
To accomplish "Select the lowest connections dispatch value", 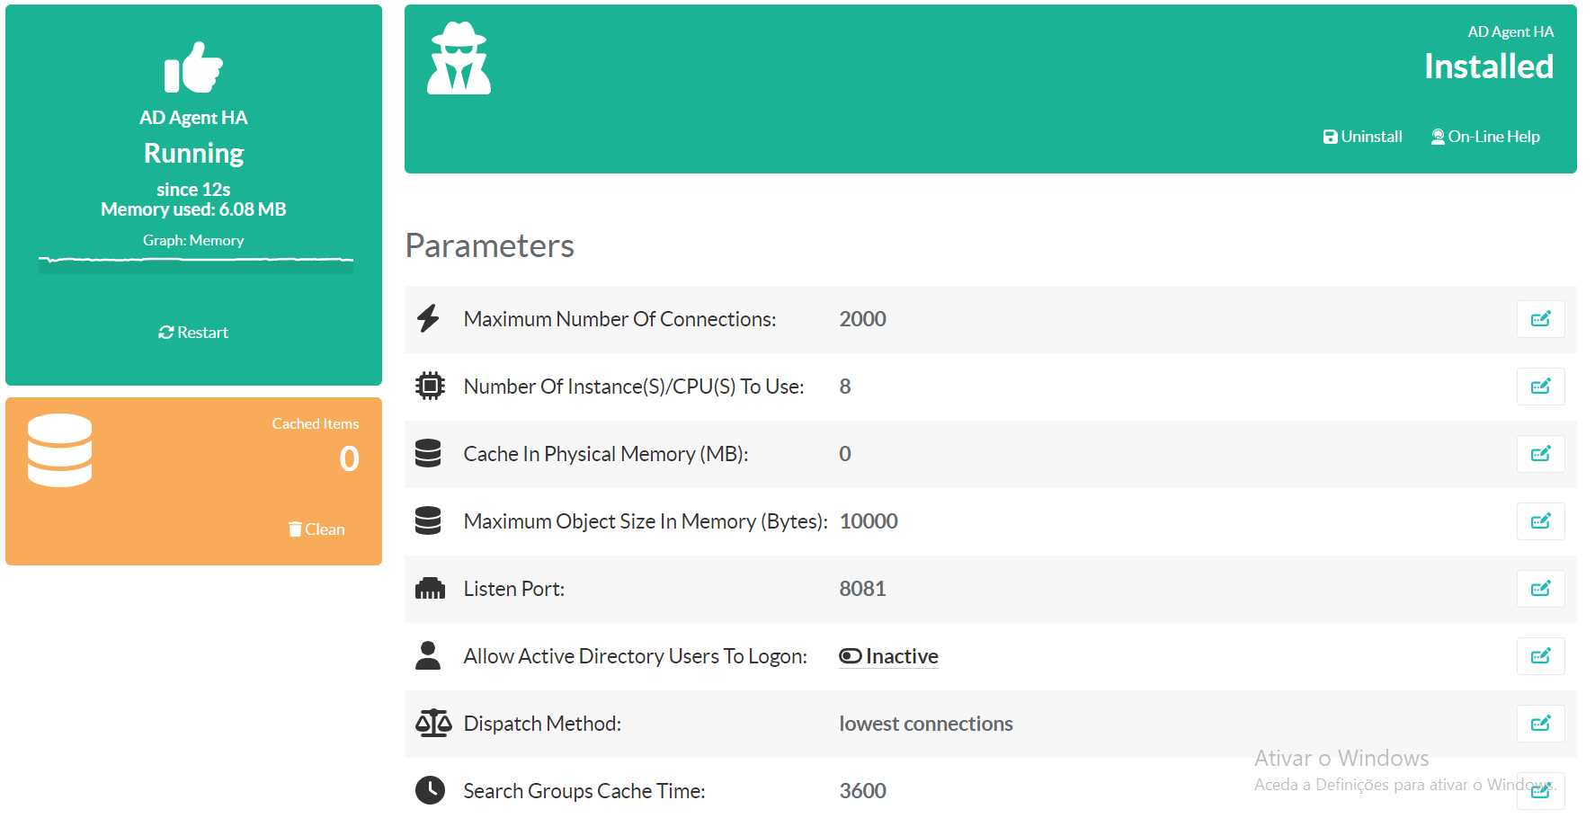I will tap(925, 724).
